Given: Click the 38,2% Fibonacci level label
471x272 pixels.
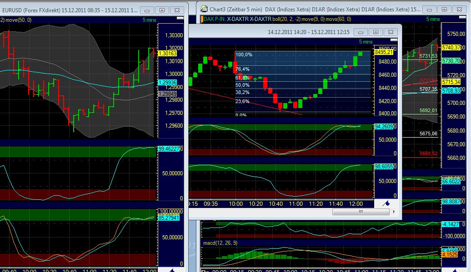Looking at the screenshot, I should (242, 92).
